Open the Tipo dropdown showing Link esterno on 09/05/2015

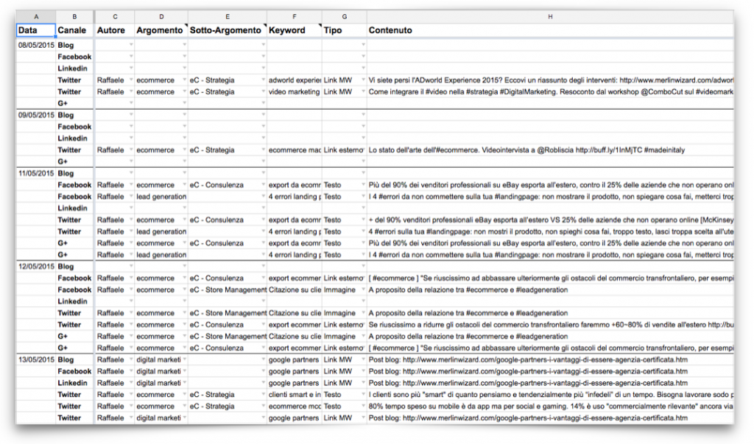pyautogui.click(x=363, y=150)
